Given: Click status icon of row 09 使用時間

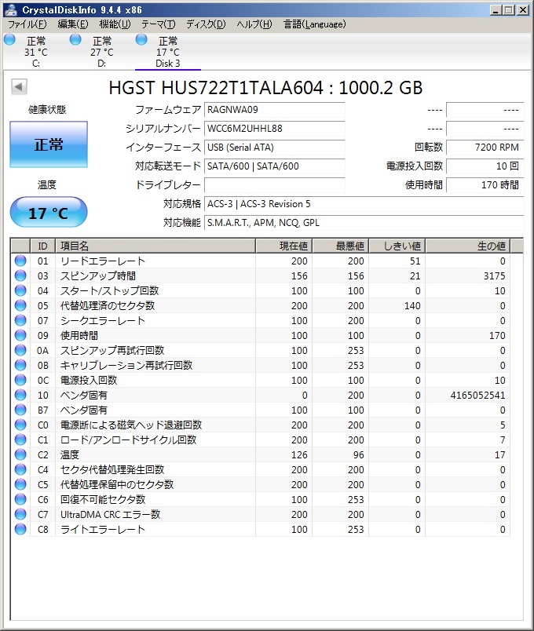Looking at the screenshot, I should point(20,335).
